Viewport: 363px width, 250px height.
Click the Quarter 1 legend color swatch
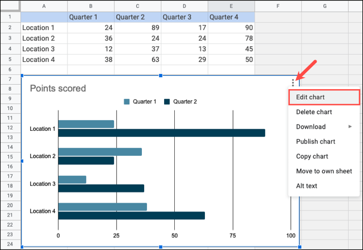(127, 101)
